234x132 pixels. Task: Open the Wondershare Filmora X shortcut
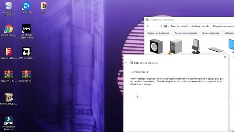tap(9, 123)
